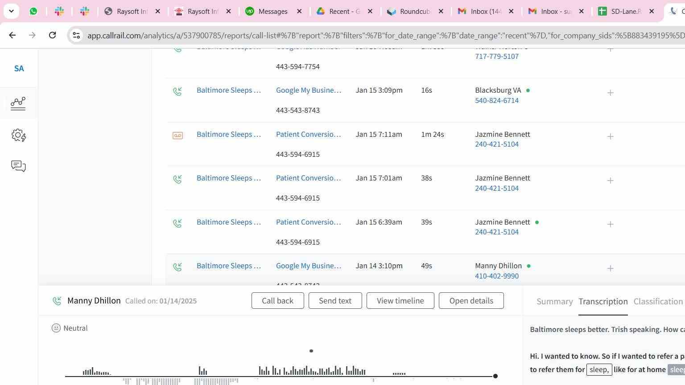Close the Recent Google Drive tab
This screenshot has width=685, height=385.
point(370,11)
